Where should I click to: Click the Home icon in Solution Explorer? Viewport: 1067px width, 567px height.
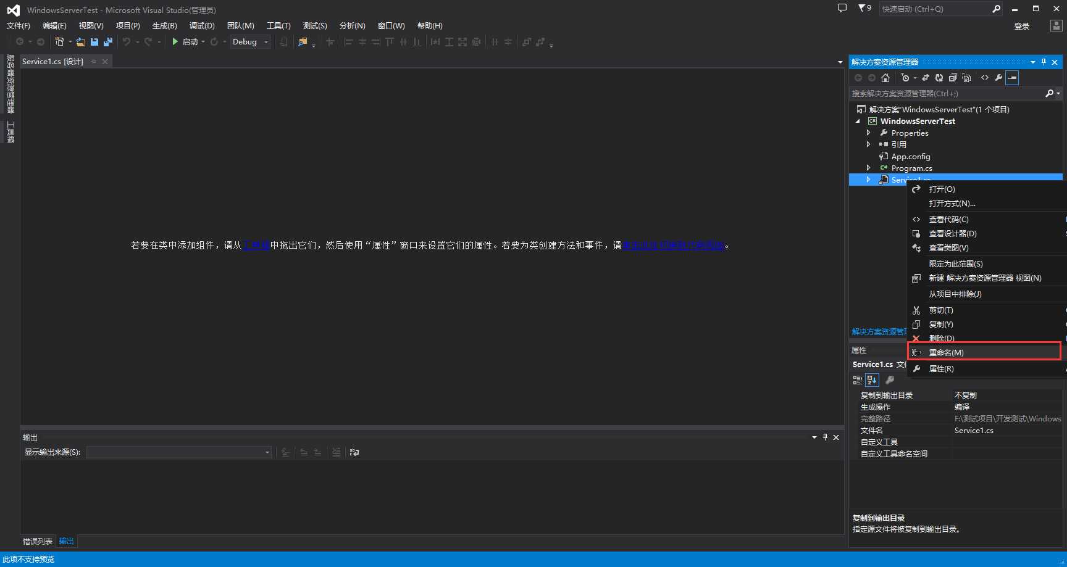(x=885, y=78)
